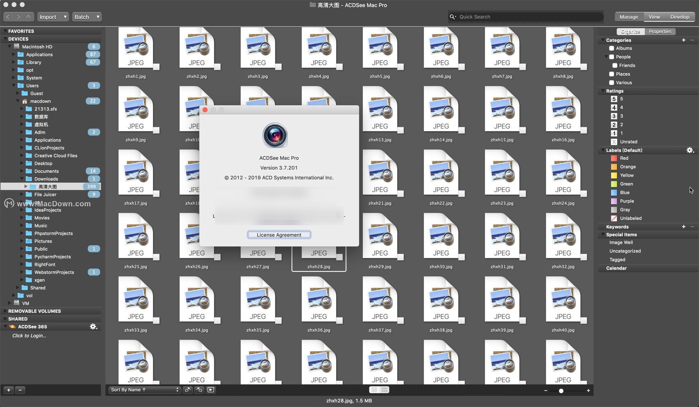Add a new category with the plus icon
The width and height of the screenshot is (699, 407).
[x=683, y=40]
